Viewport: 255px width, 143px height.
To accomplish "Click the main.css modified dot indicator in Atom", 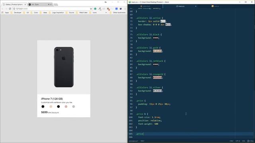I will pos(196,6).
